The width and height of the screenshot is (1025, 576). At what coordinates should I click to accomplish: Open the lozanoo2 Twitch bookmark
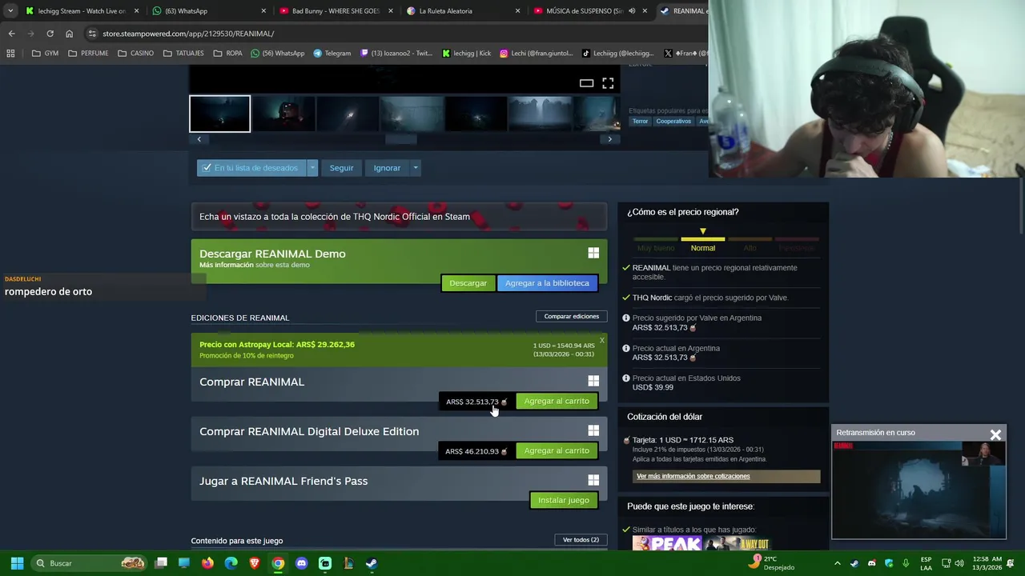click(x=396, y=54)
